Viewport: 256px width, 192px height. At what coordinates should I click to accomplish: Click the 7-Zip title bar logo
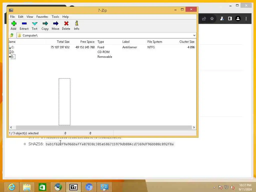(11, 10)
